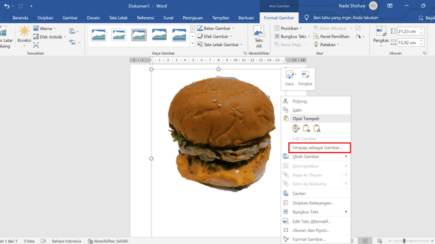Choose Simpan sebagai Gambar menu item
Viewport: 435px width, 244px height.
[x=319, y=148]
